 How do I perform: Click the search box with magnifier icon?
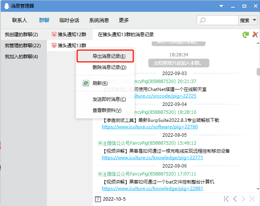pos(218,20)
